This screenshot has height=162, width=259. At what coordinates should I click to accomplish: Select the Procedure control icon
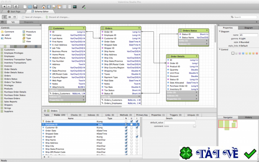(x=24, y=32)
